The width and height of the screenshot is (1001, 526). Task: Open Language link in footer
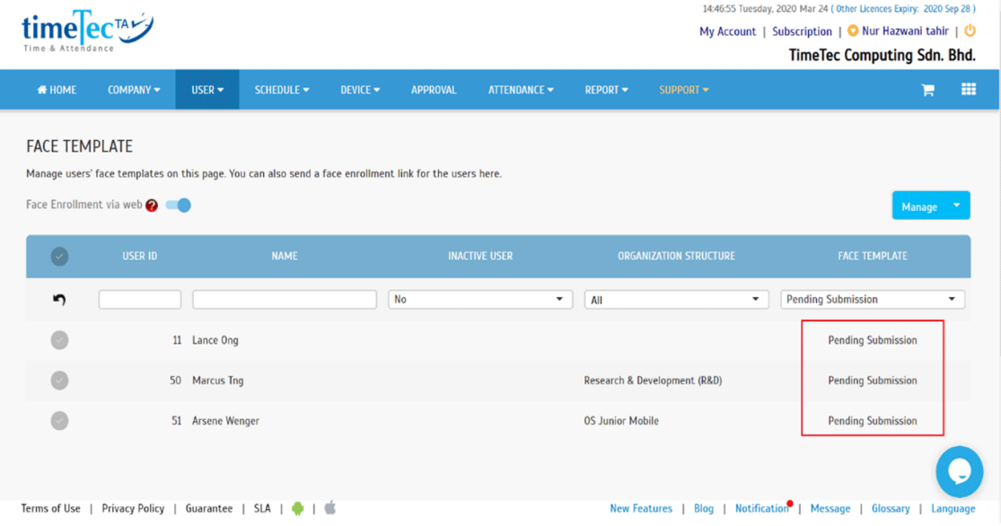pyautogui.click(x=953, y=508)
